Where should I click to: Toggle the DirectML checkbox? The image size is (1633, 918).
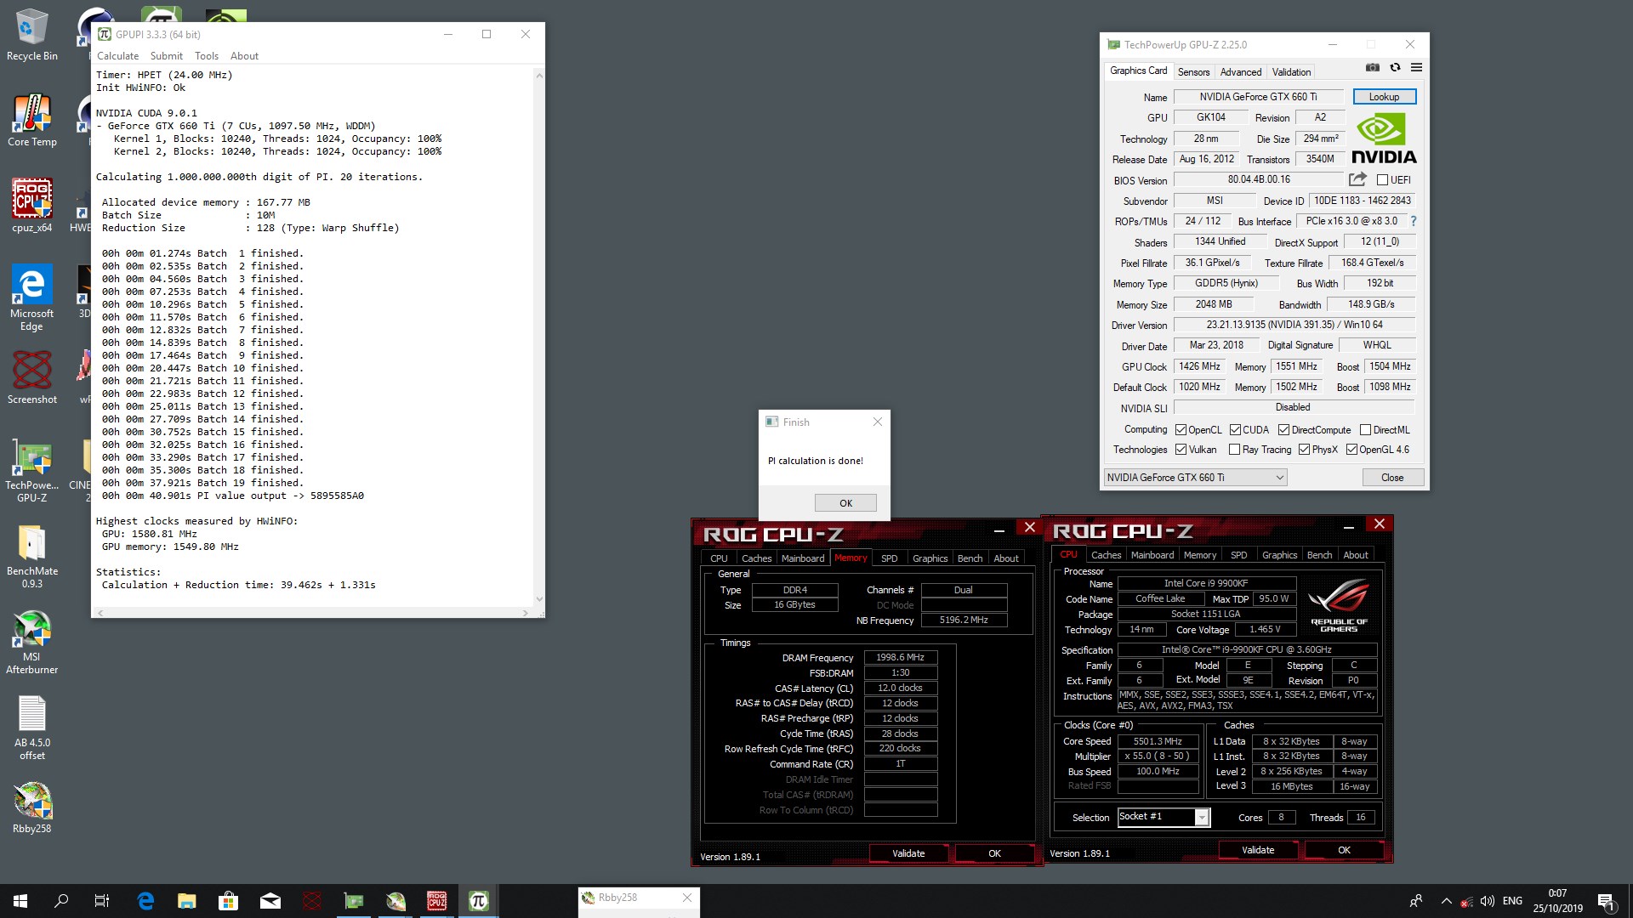coord(1365,430)
